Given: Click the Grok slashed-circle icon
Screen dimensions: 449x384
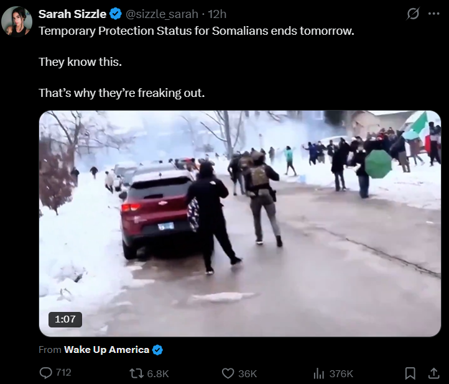Looking at the screenshot, I should click(413, 14).
